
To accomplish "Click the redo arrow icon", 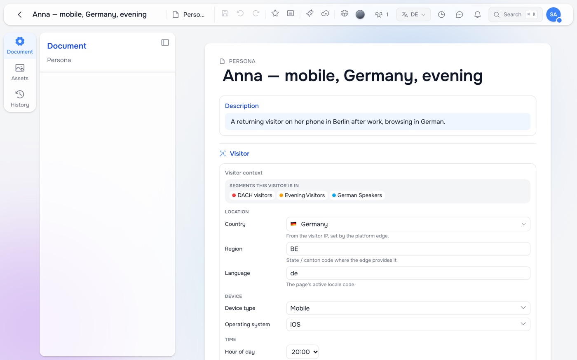I will click(256, 14).
